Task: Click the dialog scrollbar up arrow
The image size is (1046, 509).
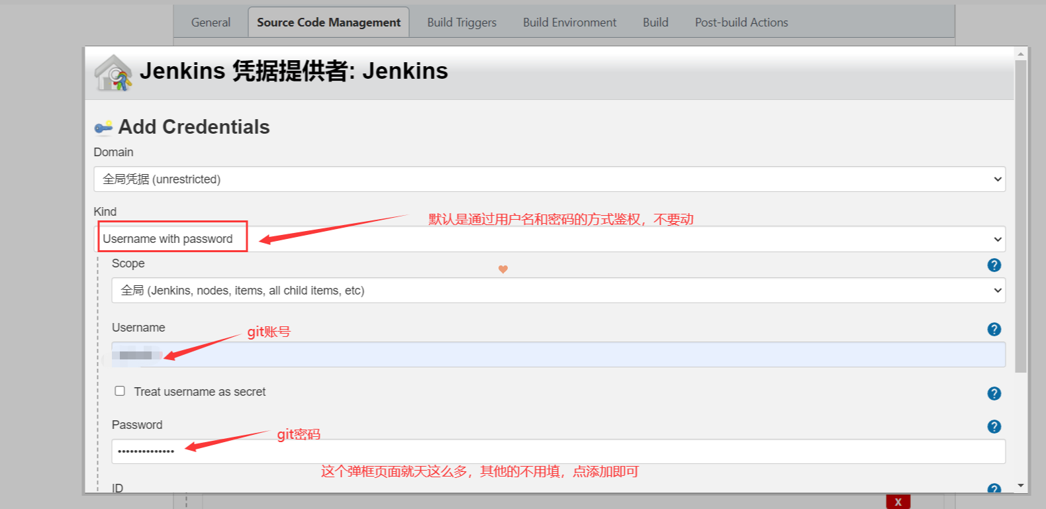Action: click(x=1021, y=54)
